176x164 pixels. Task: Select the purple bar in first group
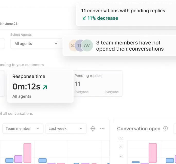tap(18, 159)
